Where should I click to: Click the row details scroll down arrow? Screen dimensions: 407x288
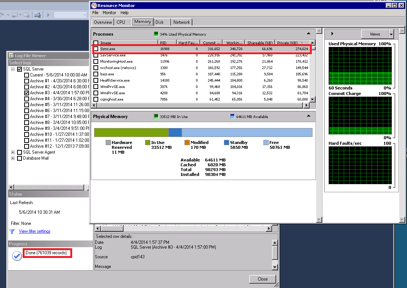(275, 267)
